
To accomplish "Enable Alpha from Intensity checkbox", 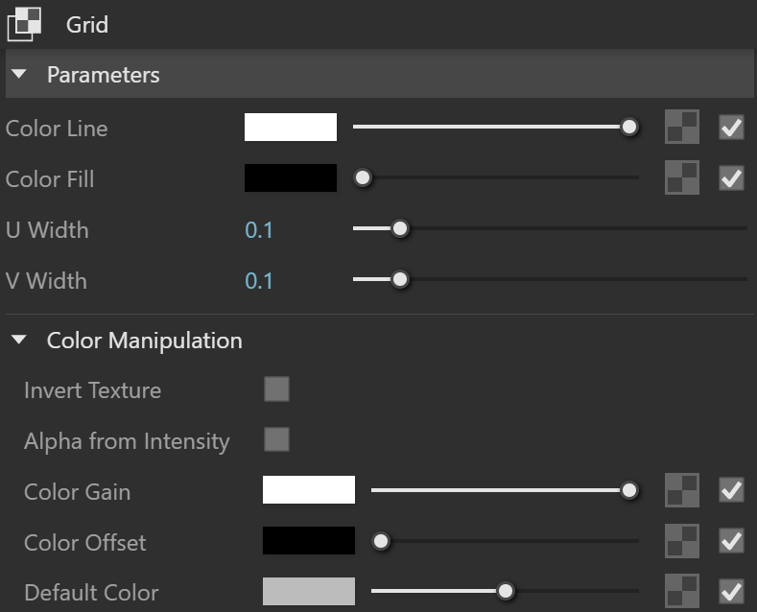I will 276,439.
